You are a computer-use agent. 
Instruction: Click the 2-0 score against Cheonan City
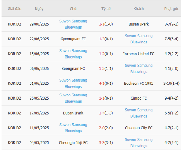[x=102, y=128]
